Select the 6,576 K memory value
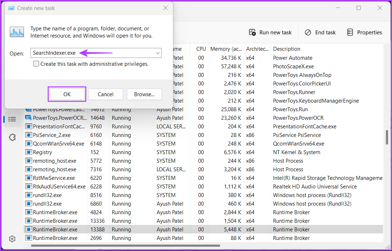Screen dimensions: 392x251 click(x=233, y=152)
